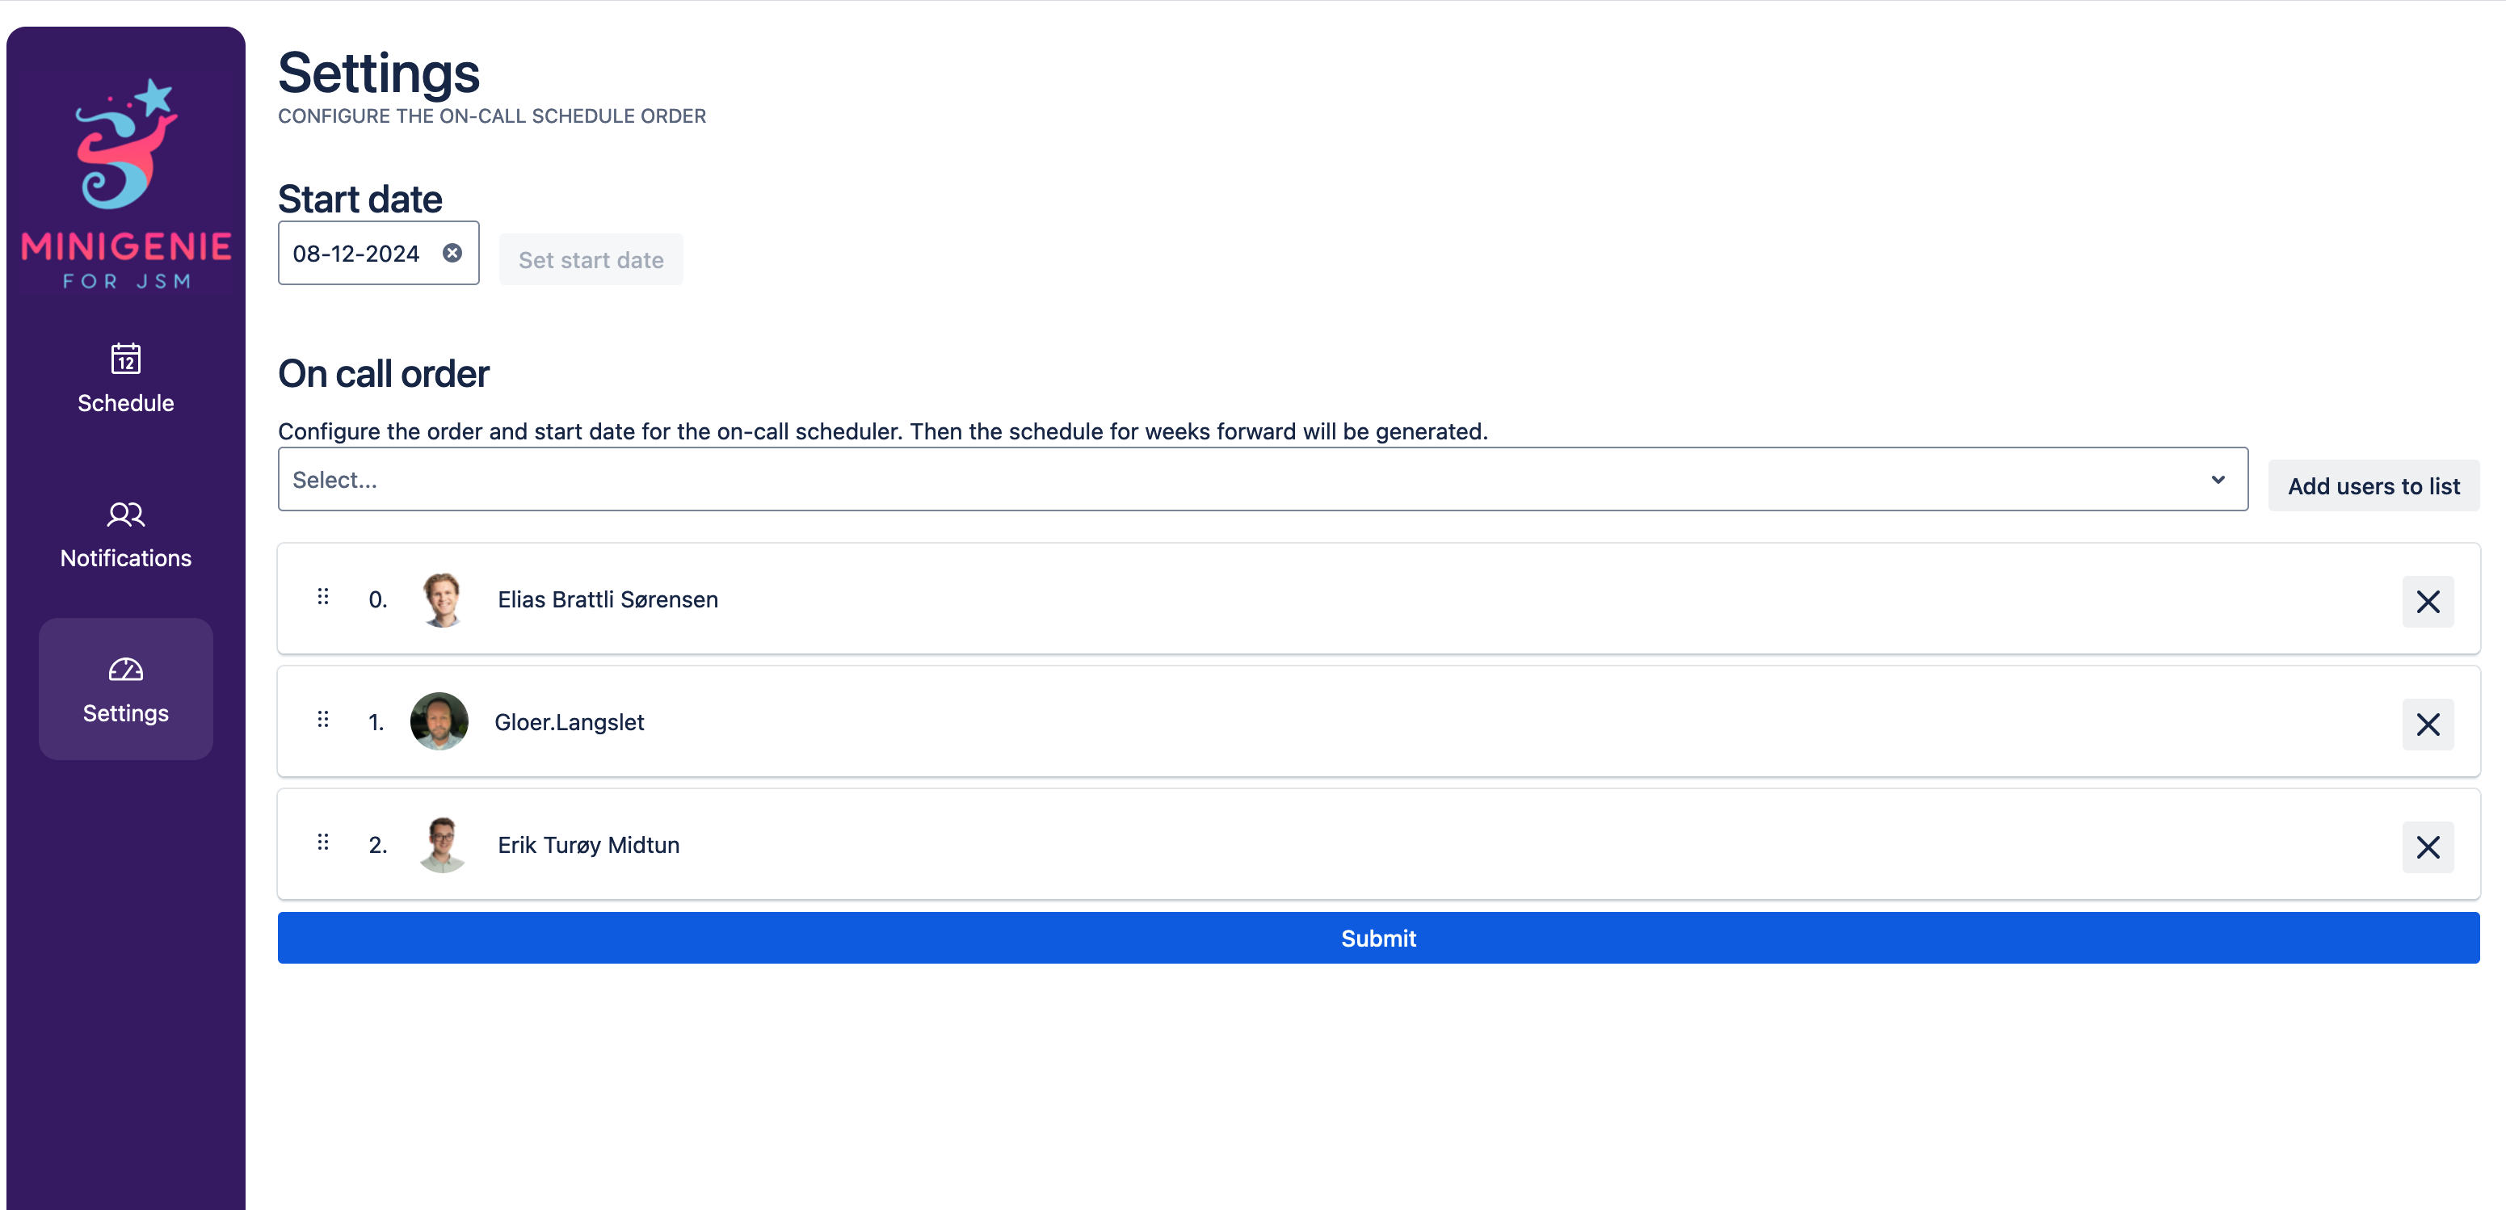The width and height of the screenshot is (2506, 1210).
Task: Click the Schedule calendar icon
Action: (x=125, y=359)
